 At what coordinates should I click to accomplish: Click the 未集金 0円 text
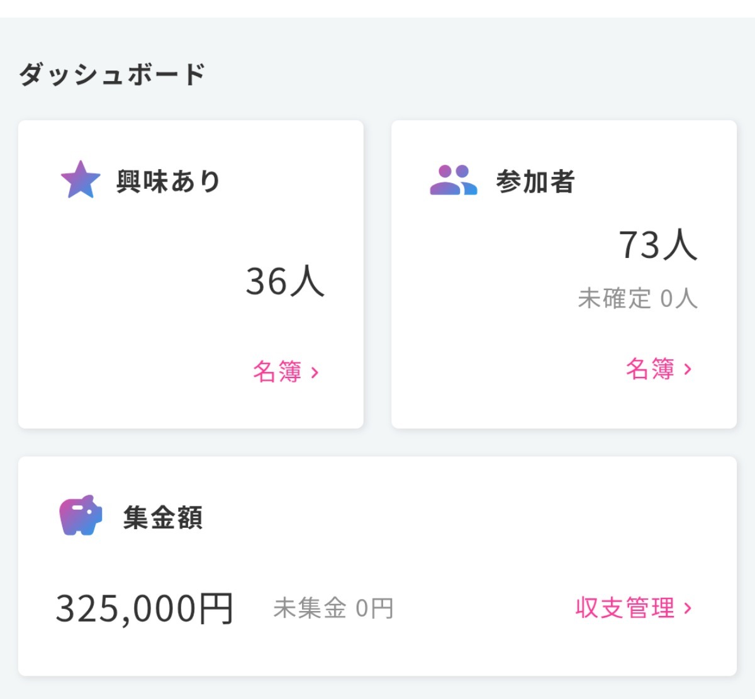[333, 608]
